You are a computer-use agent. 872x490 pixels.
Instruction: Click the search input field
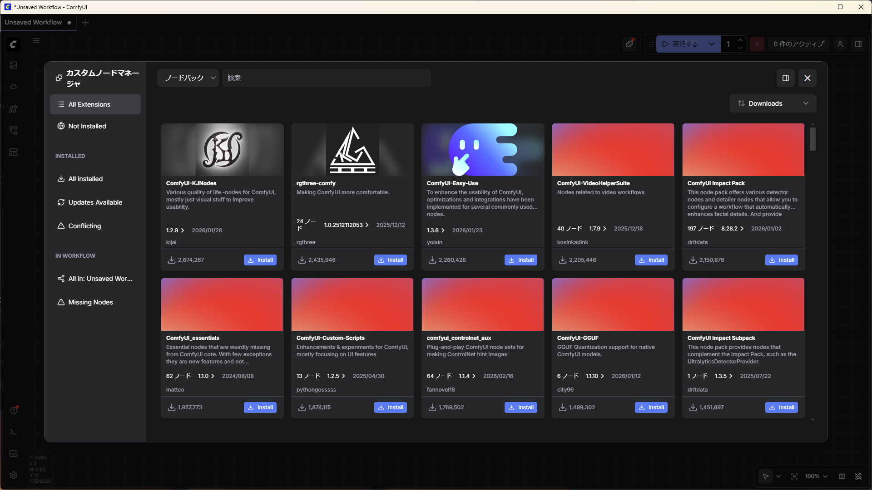pos(327,78)
